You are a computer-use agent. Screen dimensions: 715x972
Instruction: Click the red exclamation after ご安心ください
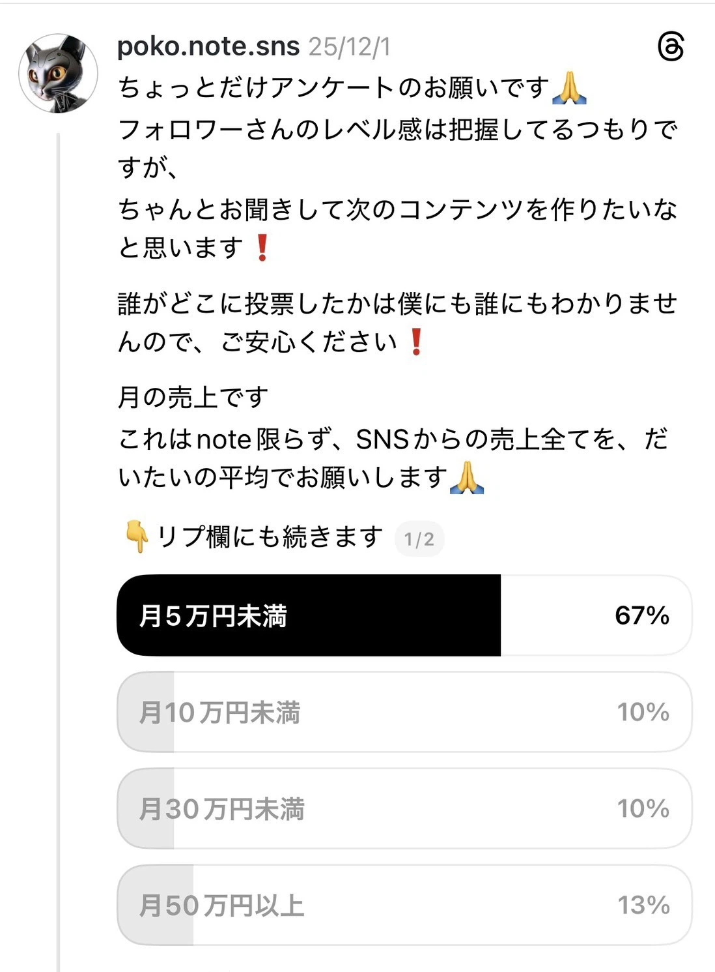point(416,342)
